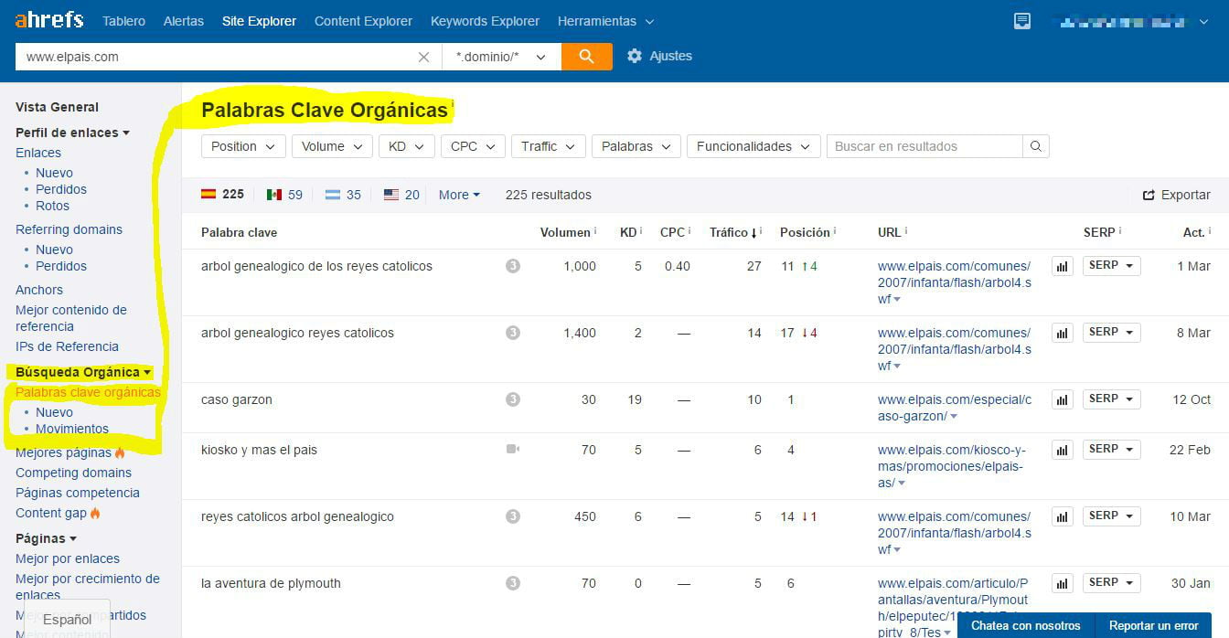Screen dimensions: 1229x638
Task: Open the account menu chevron top right
Action: (1203, 21)
